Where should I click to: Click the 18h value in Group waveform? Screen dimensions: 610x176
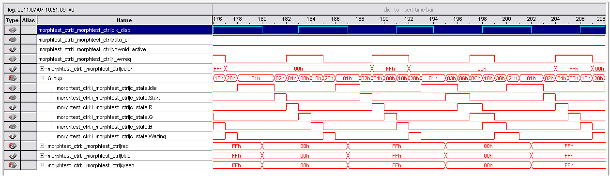coord(488,78)
